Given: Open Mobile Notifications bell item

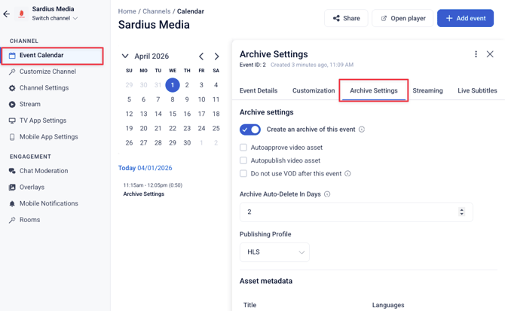Looking at the screenshot, I should (x=48, y=203).
